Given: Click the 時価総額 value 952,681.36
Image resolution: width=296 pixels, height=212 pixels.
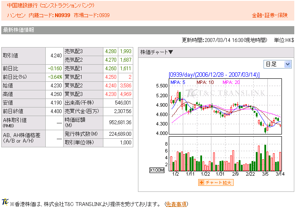Looking at the screenshot, I should (x=120, y=122).
